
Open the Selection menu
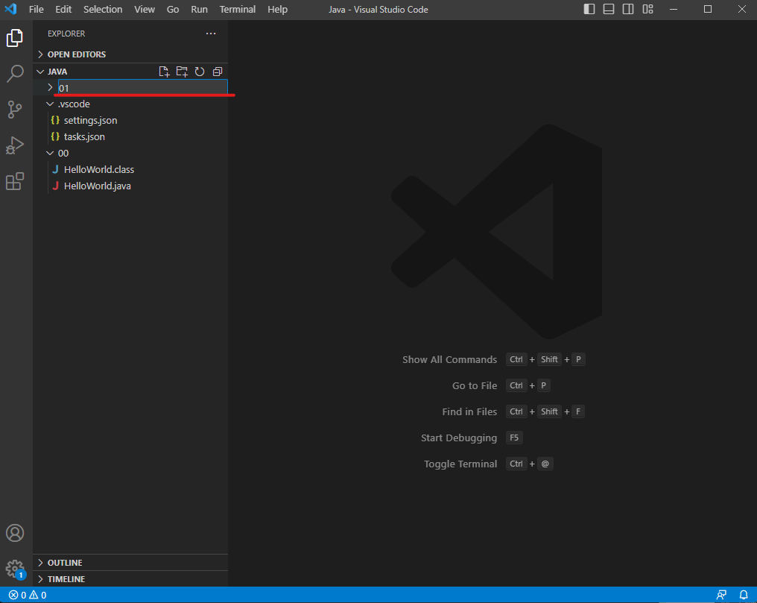pyautogui.click(x=103, y=10)
